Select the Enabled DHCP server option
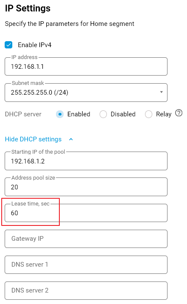 [60, 114]
